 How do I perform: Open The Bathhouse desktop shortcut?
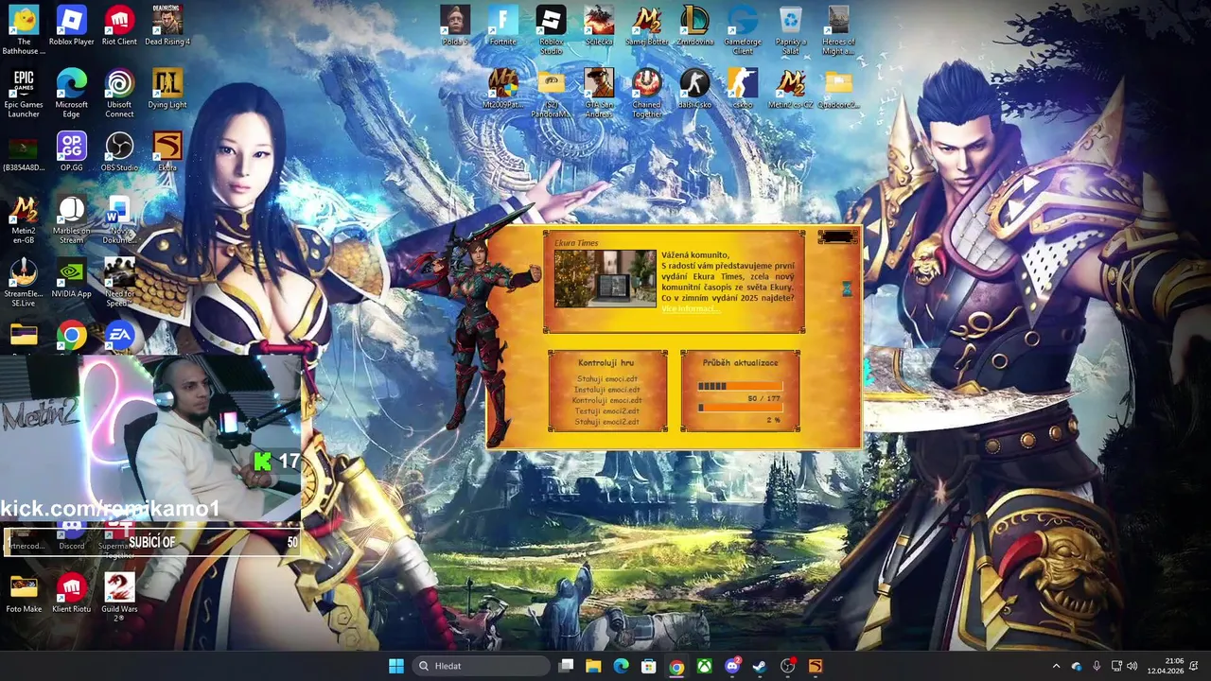pyautogui.click(x=24, y=29)
